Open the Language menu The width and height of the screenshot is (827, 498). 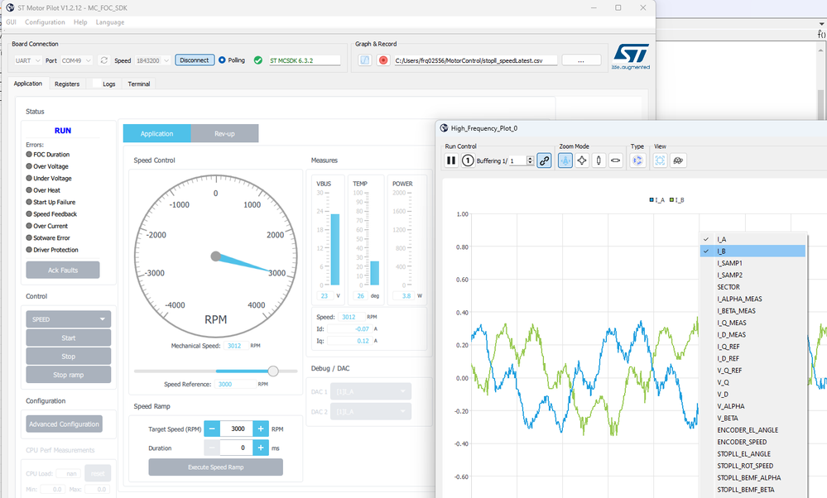[x=110, y=22]
